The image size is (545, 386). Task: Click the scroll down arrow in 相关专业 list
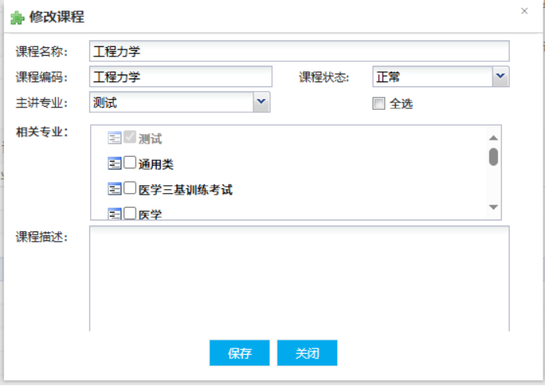pyautogui.click(x=493, y=207)
